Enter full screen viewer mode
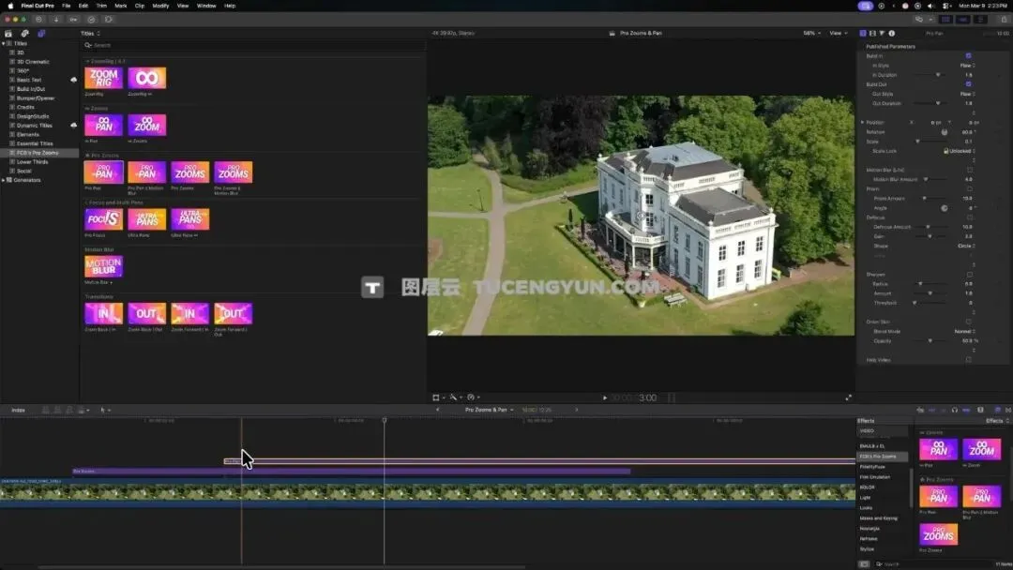The width and height of the screenshot is (1013, 570). coord(848,397)
